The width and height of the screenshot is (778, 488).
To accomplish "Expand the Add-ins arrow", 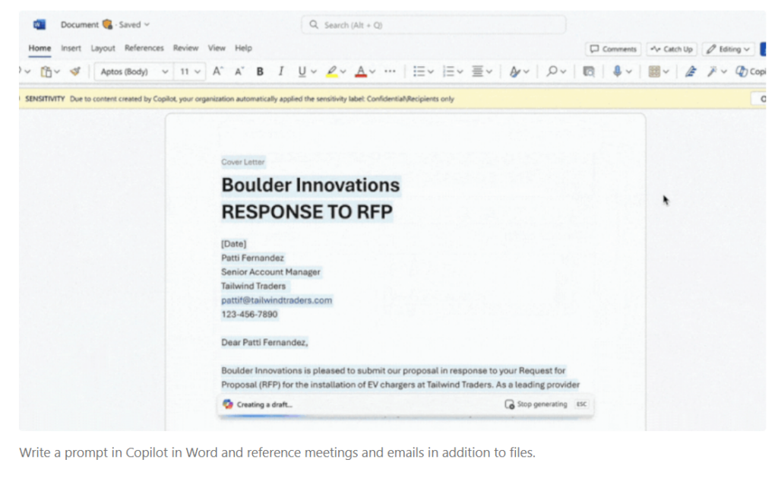I will click(666, 71).
